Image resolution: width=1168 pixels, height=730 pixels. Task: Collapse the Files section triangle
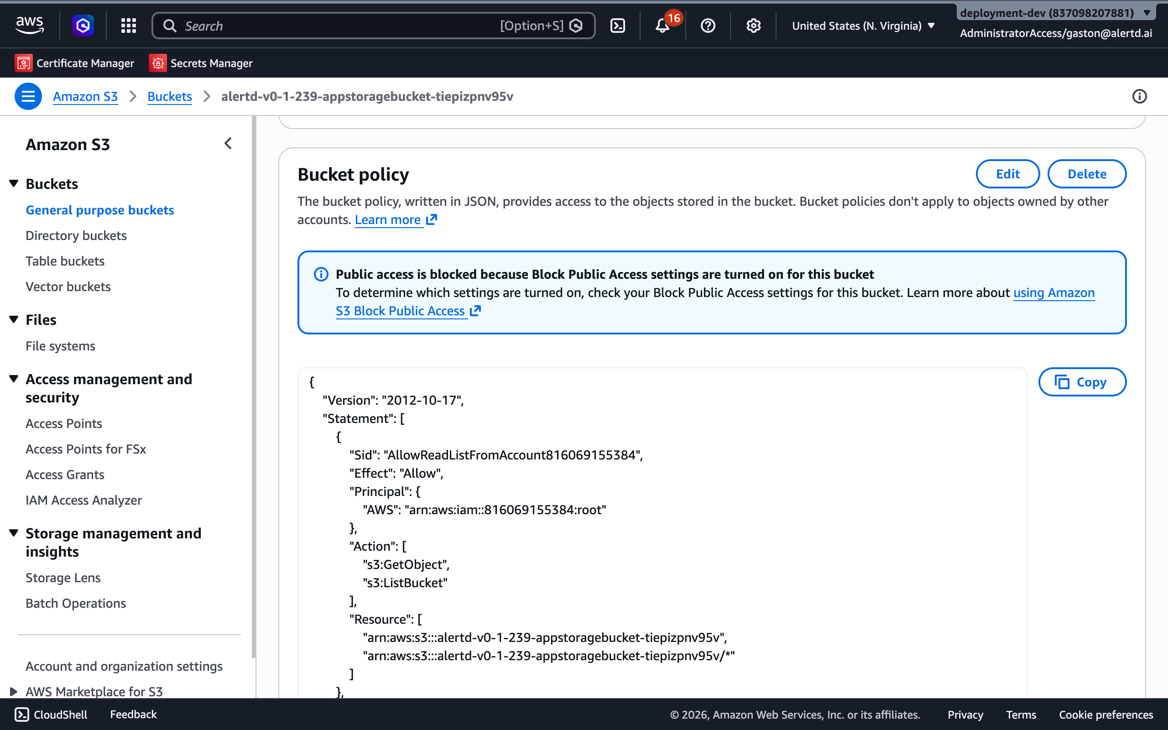click(14, 320)
